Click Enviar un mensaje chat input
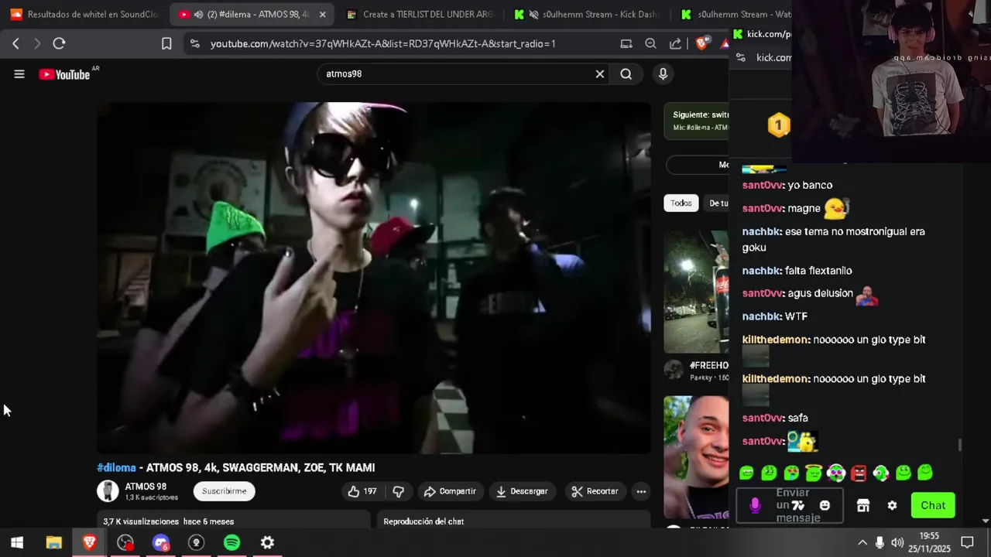 (x=790, y=505)
